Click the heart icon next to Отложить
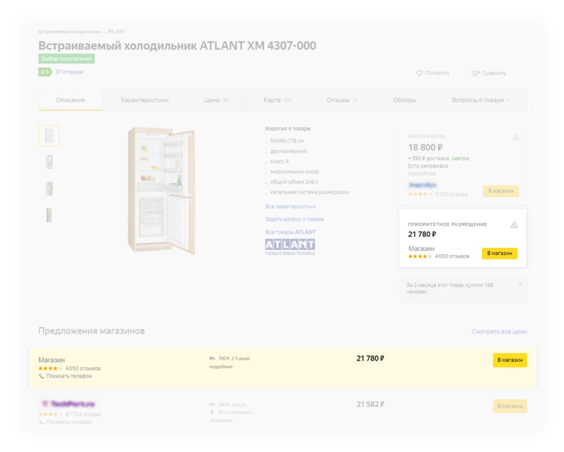564x452 pixels. (419, 73)
